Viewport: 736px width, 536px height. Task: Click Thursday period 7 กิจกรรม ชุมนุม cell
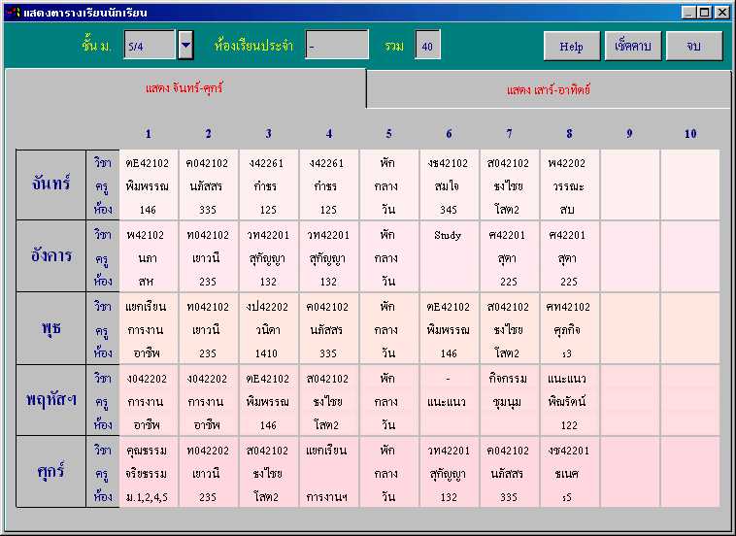(509, 401)
